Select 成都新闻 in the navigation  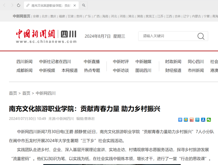pos(25,71)
